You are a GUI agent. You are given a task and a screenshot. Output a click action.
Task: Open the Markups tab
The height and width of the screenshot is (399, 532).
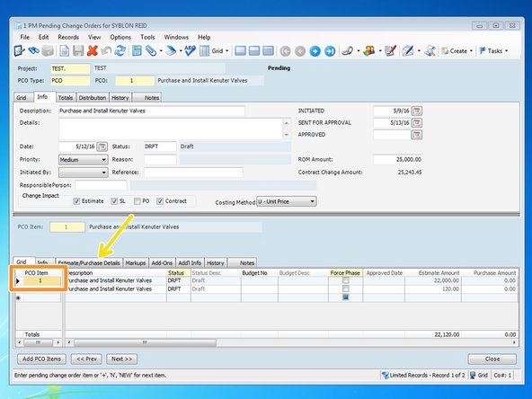136,263
